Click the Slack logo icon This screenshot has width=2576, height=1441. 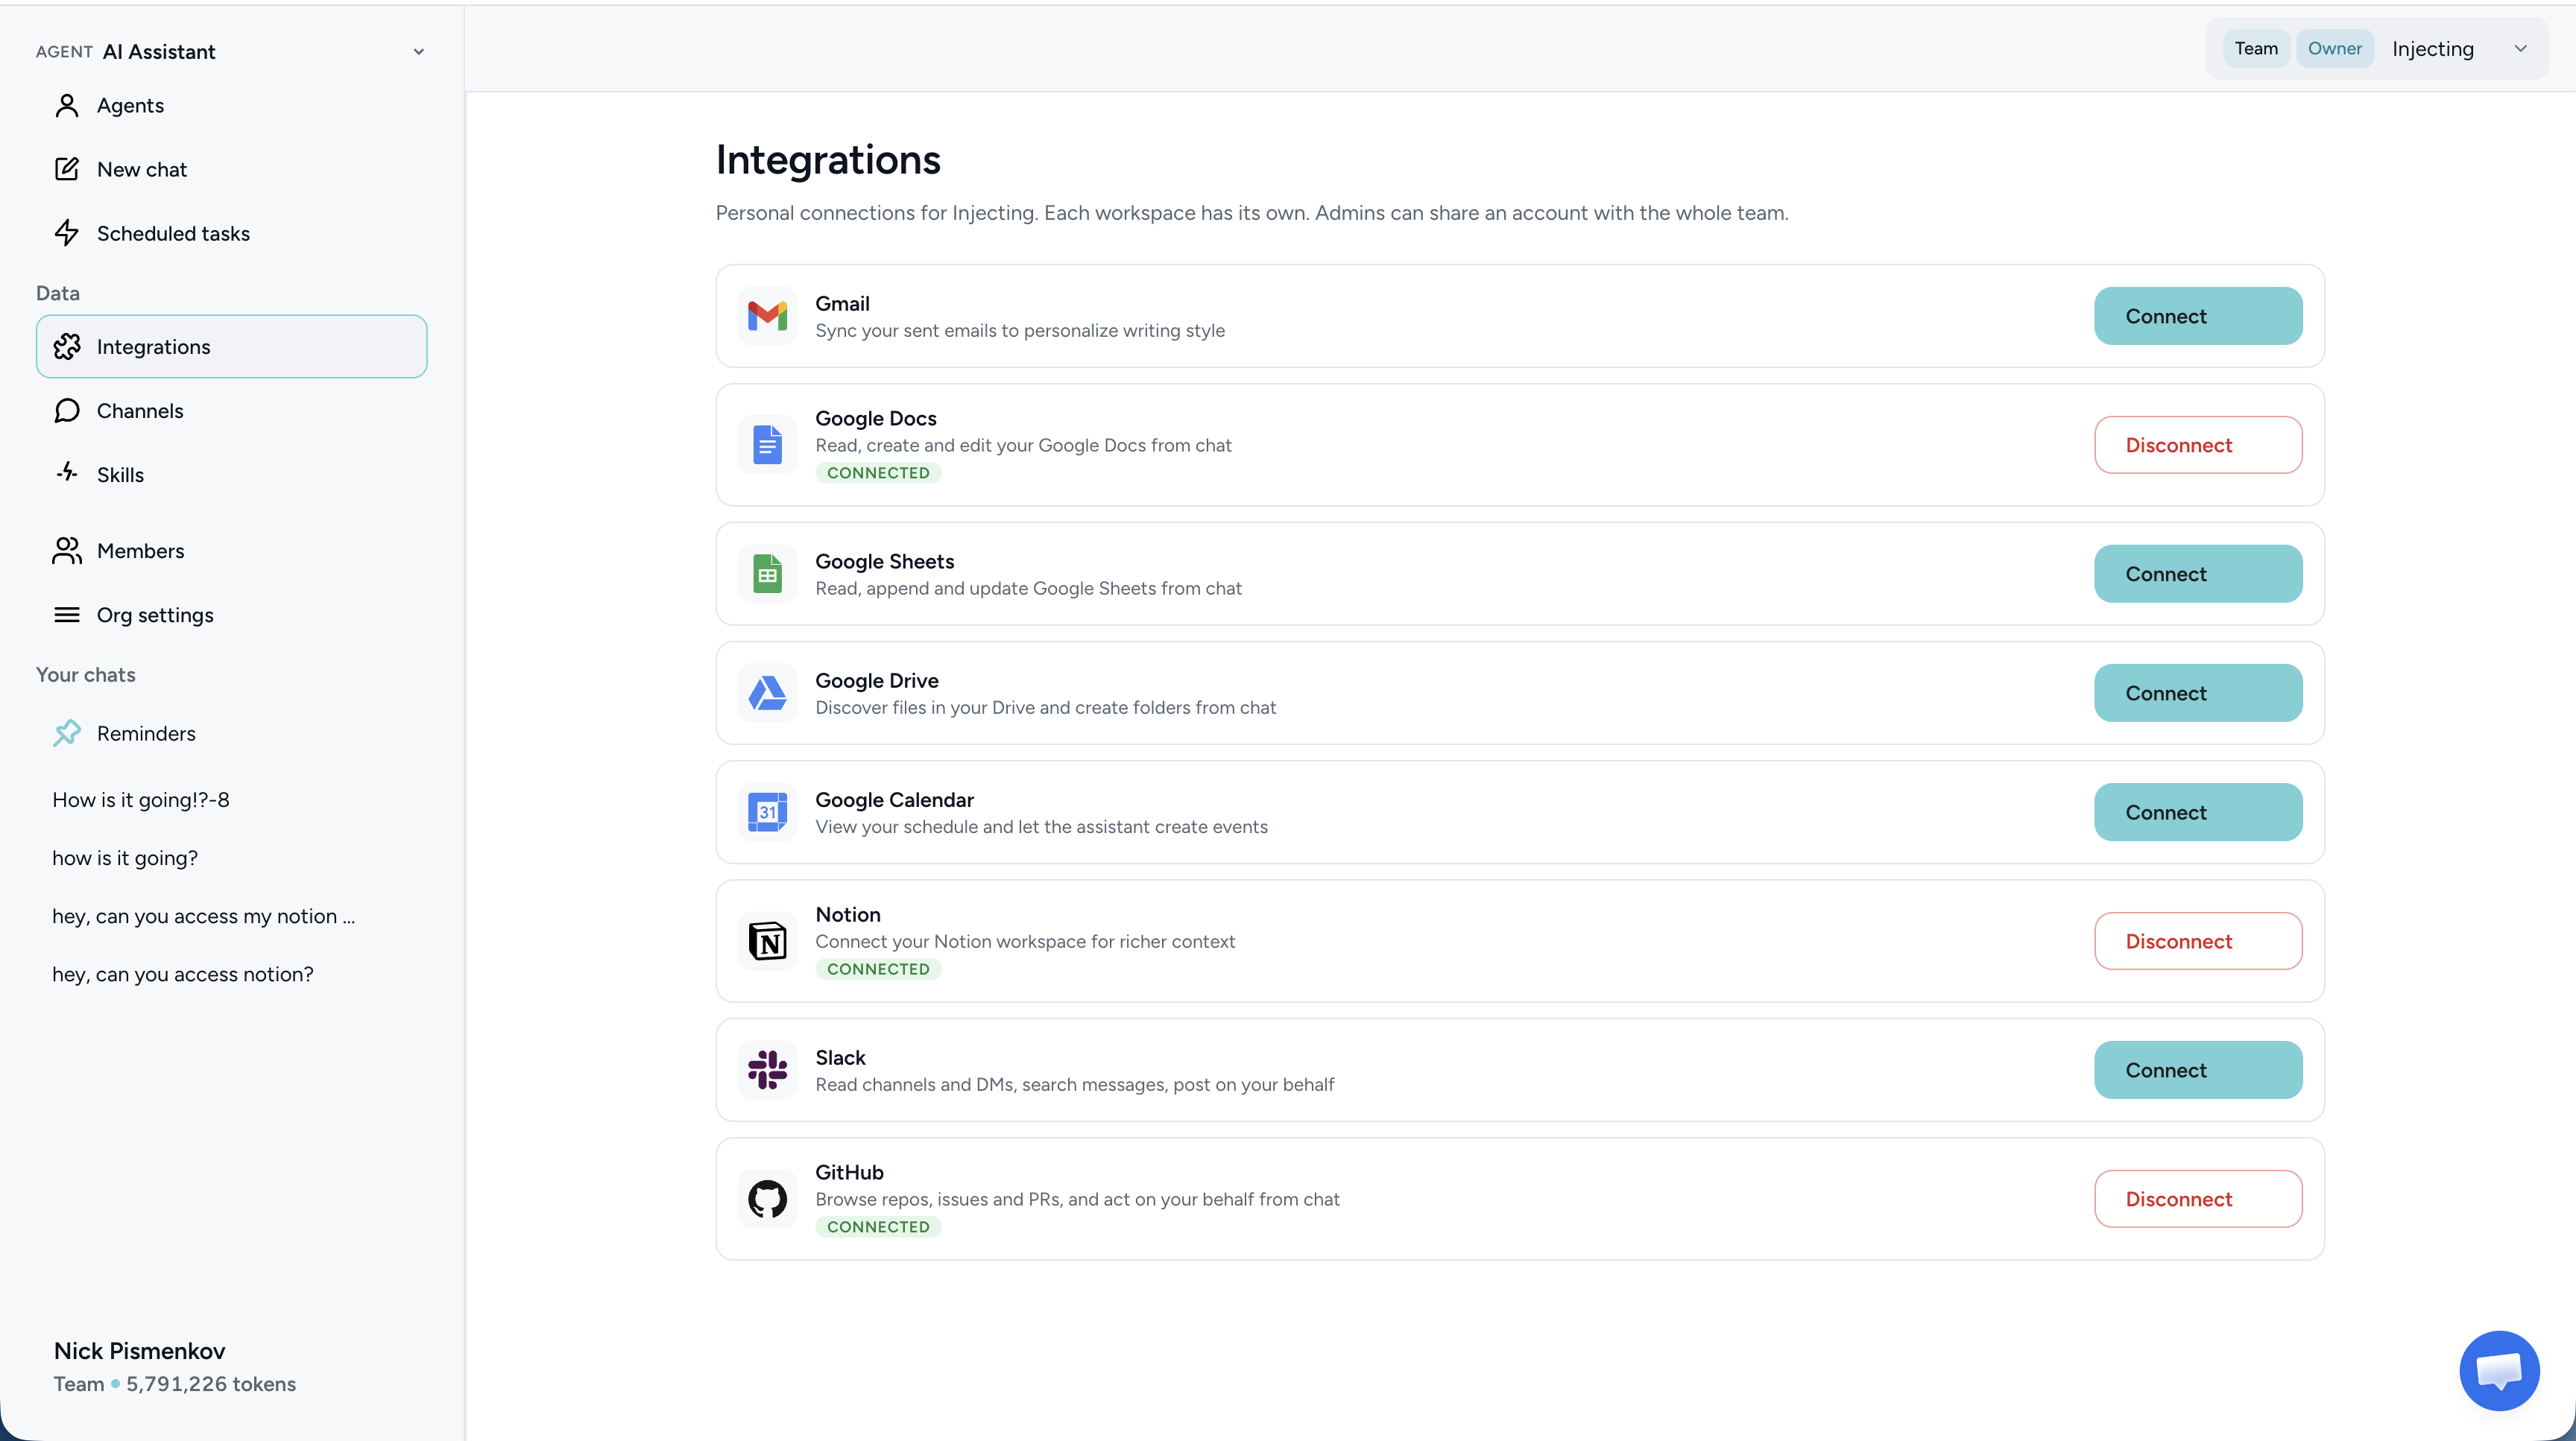click(x=767, y=1069)
